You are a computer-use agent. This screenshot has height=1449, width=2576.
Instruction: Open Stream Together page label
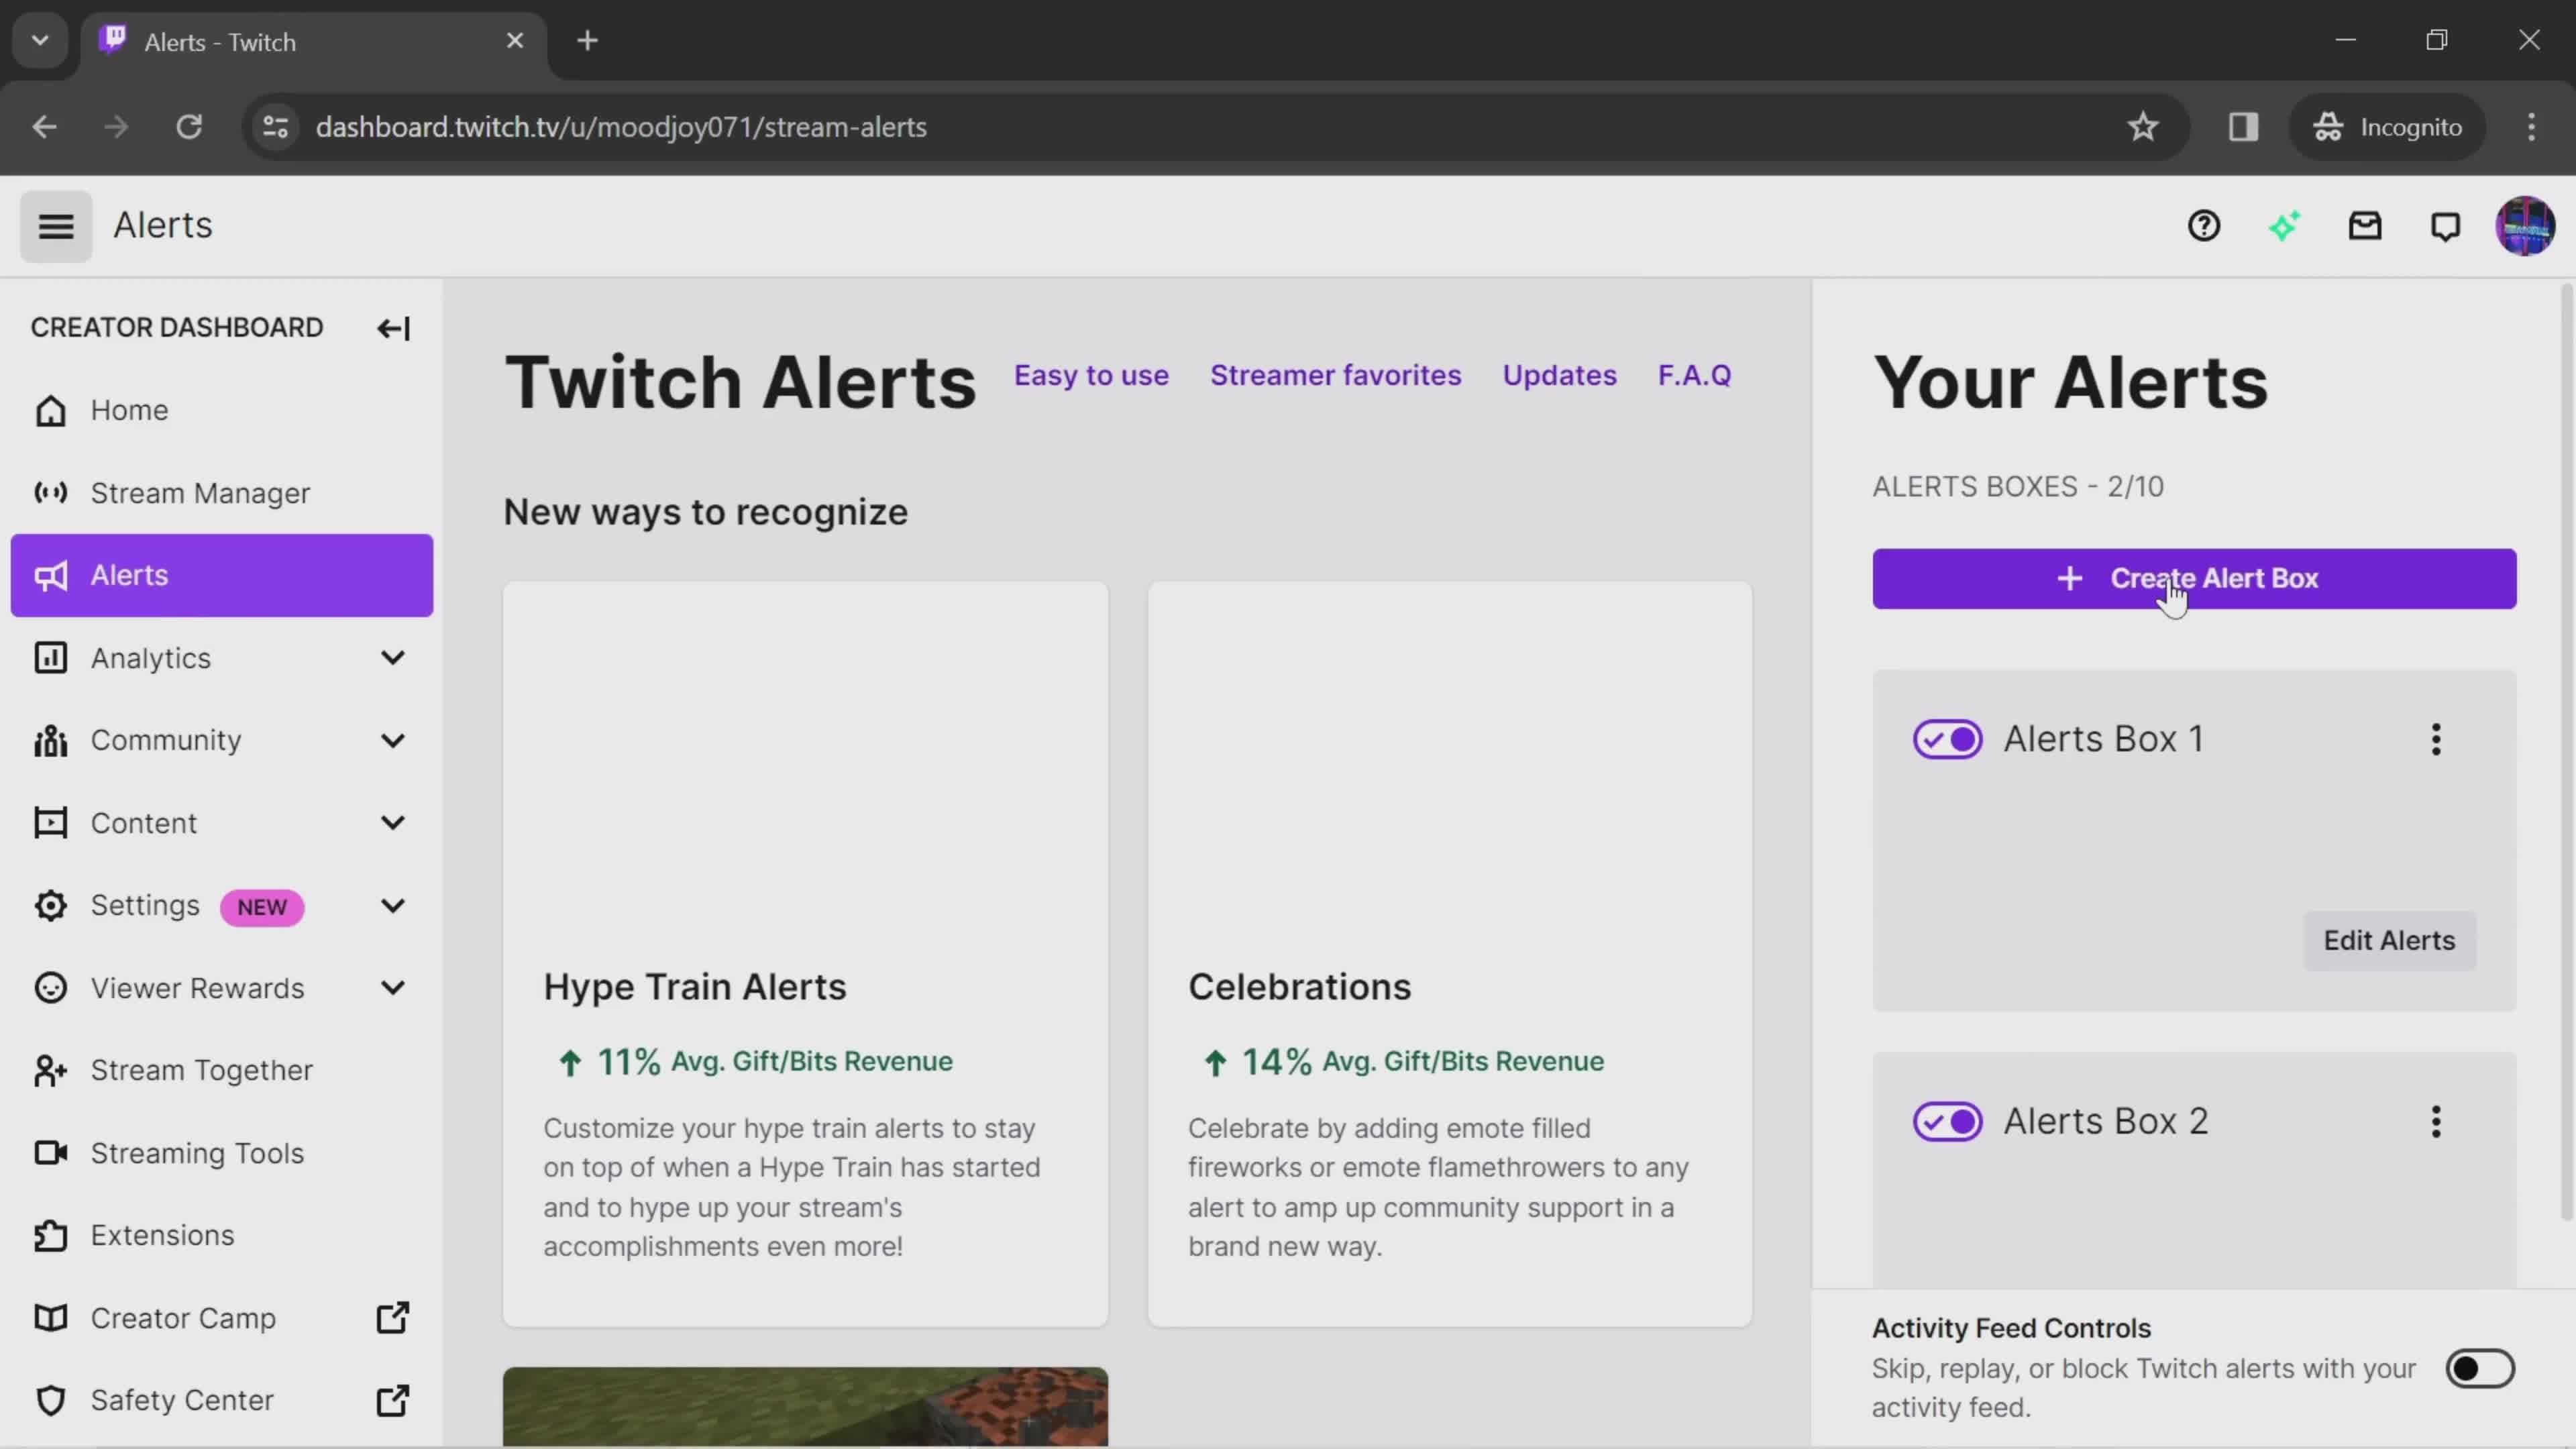[201, 1071]
